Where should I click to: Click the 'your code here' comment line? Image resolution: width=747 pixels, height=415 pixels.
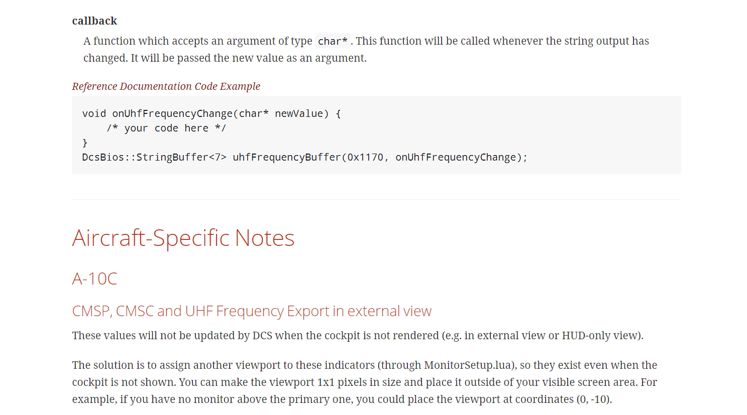166,128
